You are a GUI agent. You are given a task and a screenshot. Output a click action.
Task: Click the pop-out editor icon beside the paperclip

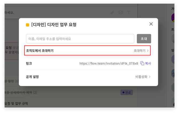click(121, 13)
